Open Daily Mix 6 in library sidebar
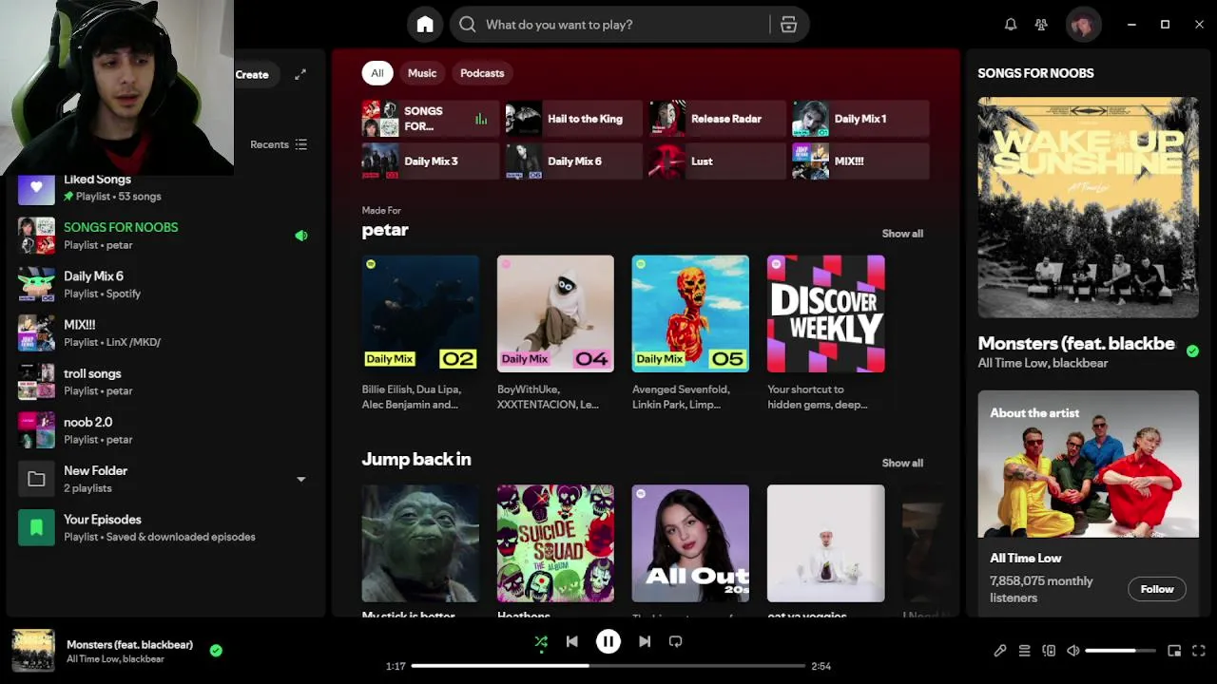This screenshot has width=1217, height=684. 164,284
